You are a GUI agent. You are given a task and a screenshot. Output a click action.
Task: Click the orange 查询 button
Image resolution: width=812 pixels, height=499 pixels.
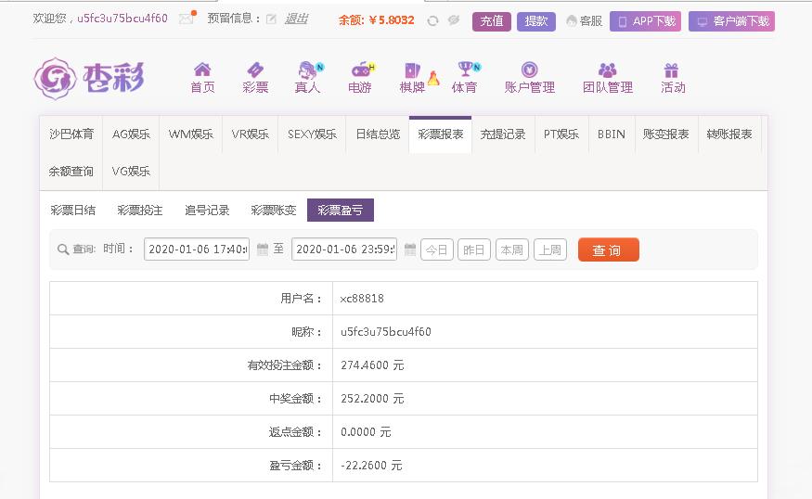click(609, 250)
